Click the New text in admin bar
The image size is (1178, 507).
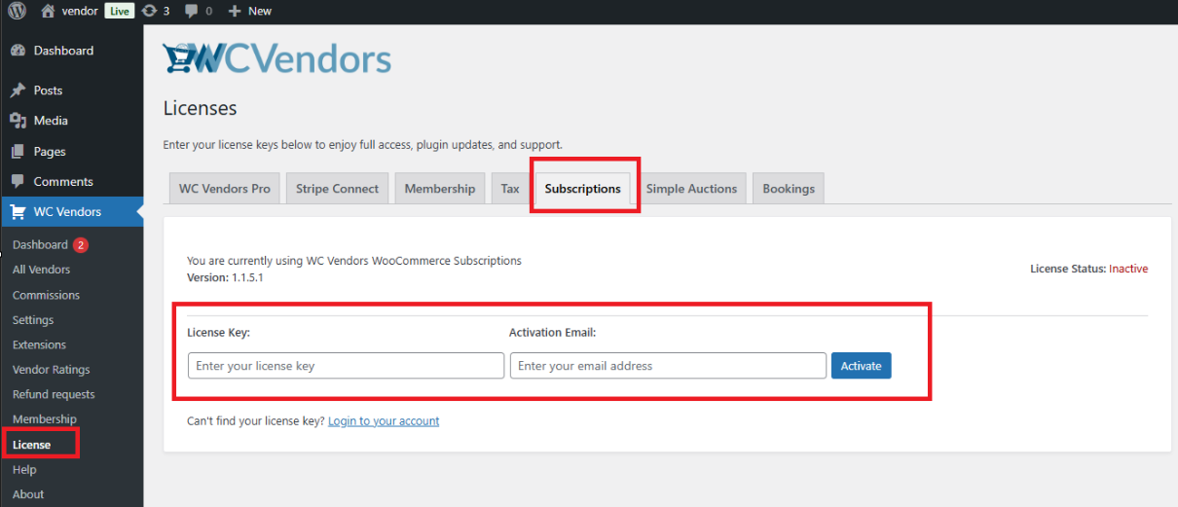tap(260, 11)
